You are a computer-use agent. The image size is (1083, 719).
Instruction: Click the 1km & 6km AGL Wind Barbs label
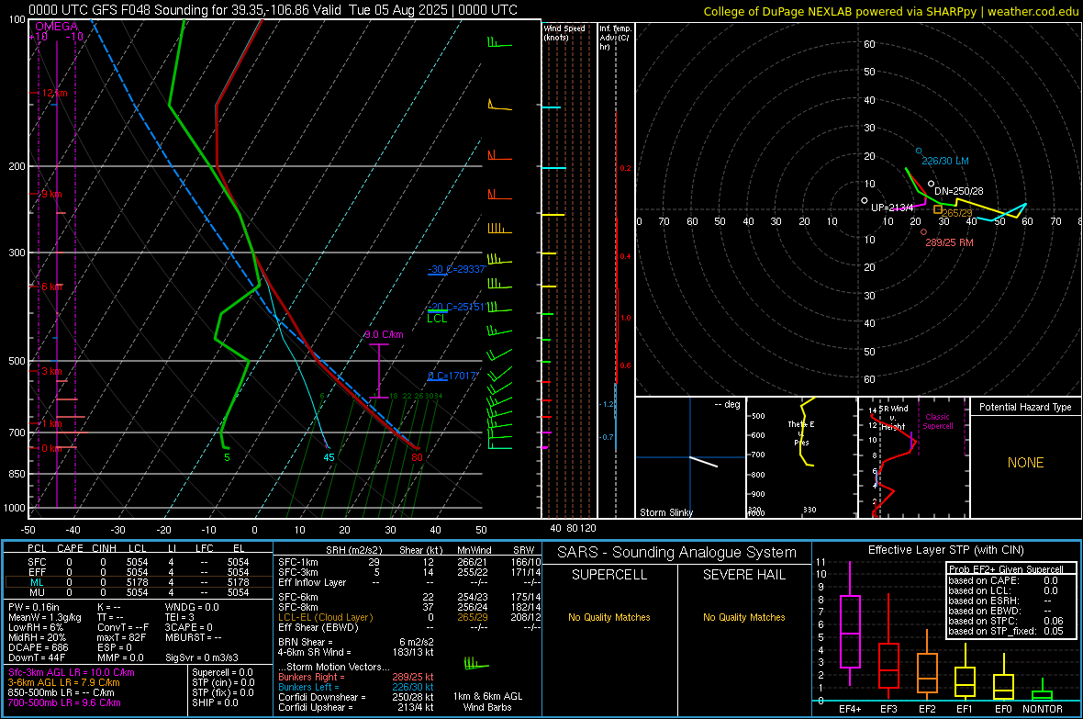tap(487, 702)
